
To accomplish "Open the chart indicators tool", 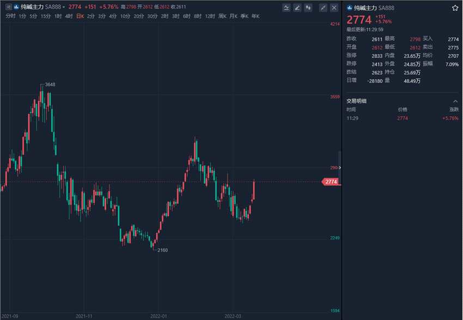I will (x=287, y=8).
